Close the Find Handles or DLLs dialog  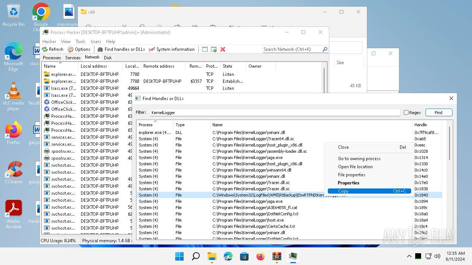coord(451,98)
